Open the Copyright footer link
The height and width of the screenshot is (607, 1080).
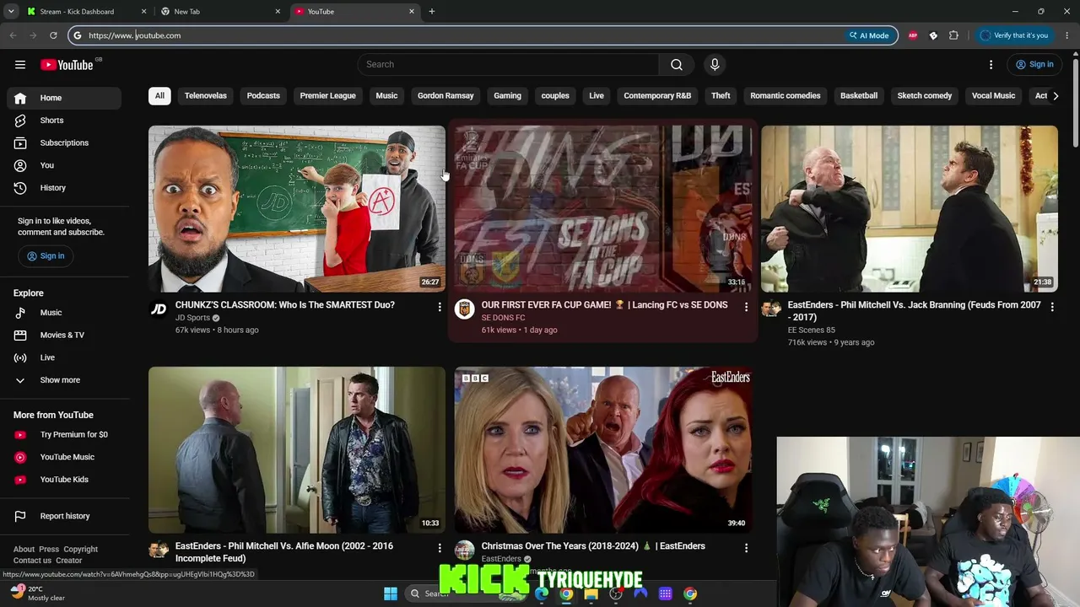(x=81, y=550)
